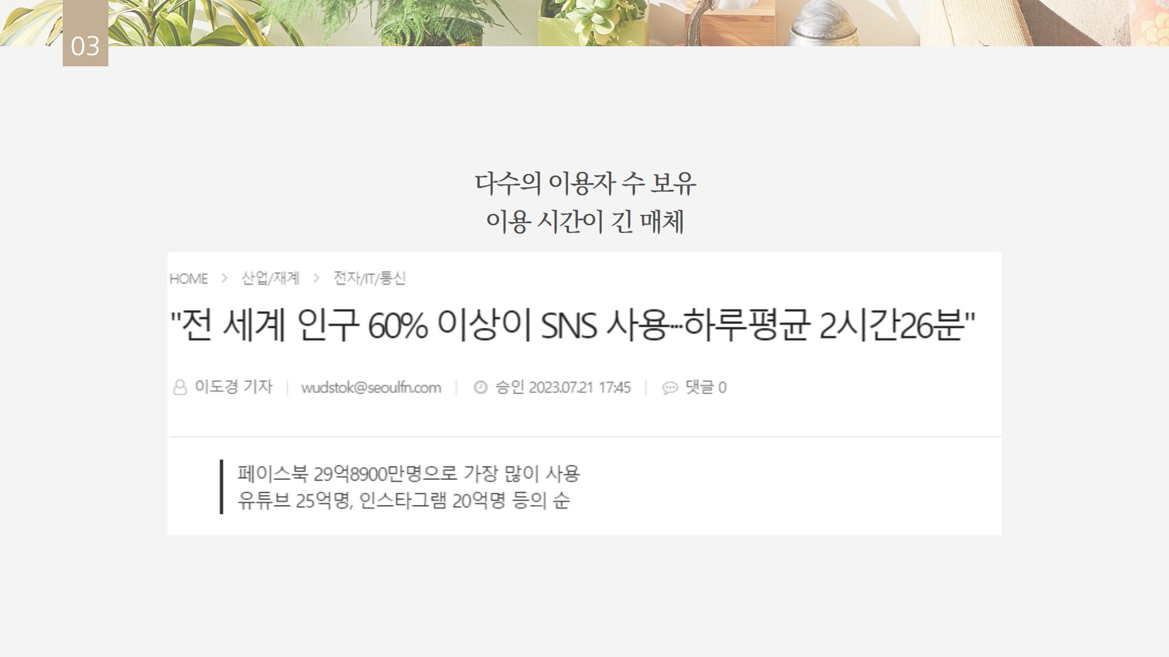Click the SNS 사용 article headline
The image size is (1169, 657).
coord(573,325)
